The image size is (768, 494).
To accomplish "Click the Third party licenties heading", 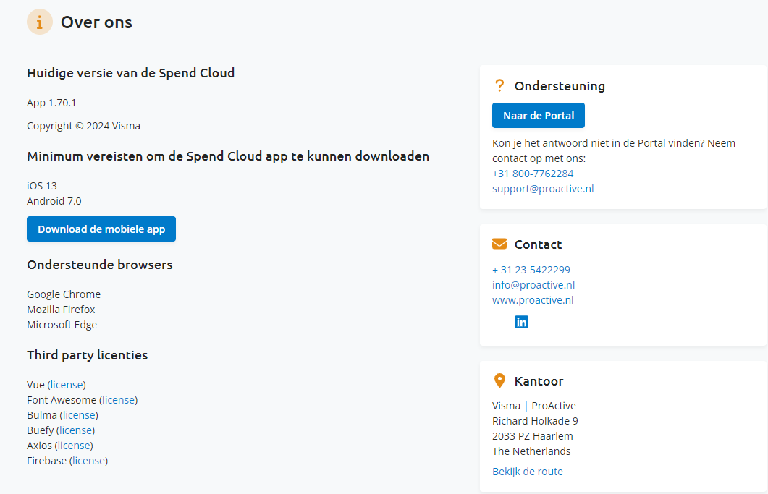I will click(87, 355).
